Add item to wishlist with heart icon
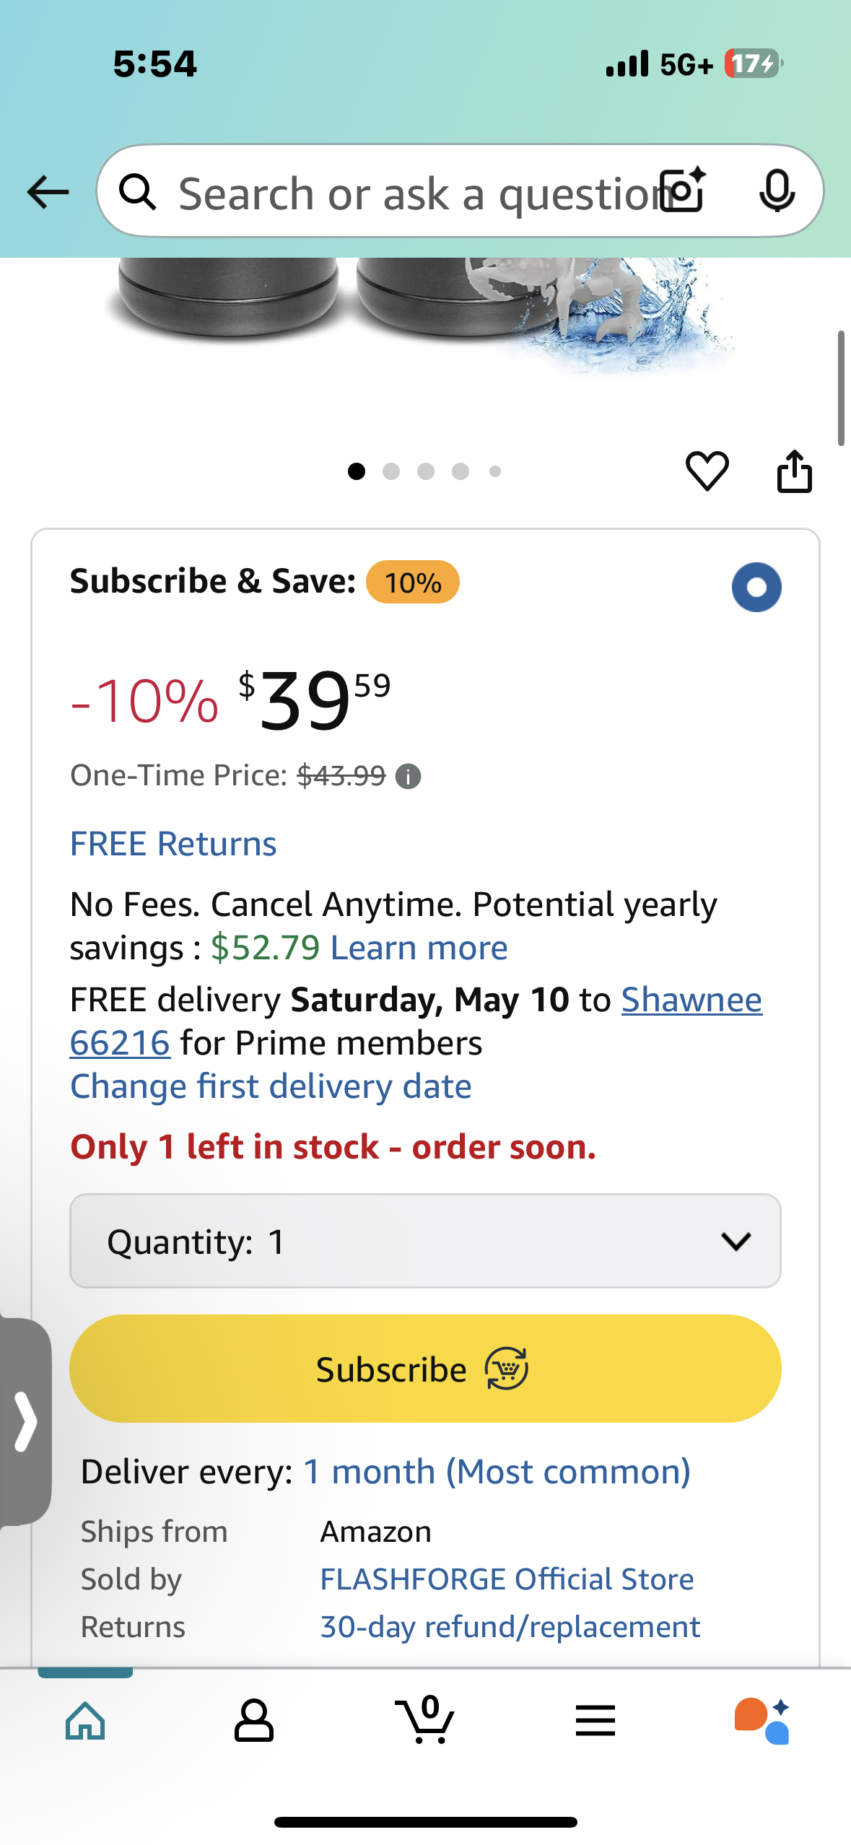This screenshot has height=1845, width=851. pos(707,471)
